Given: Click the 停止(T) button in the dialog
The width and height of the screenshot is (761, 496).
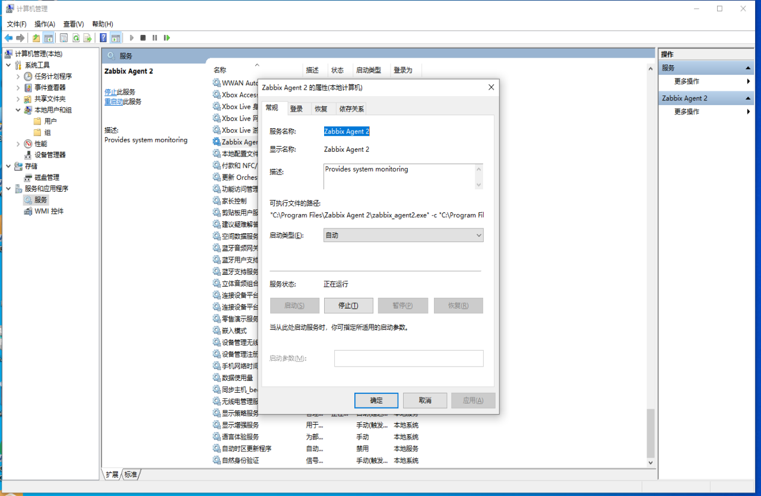Looking at the screenshot, I should pyautogui.click(x=348, y=306).
